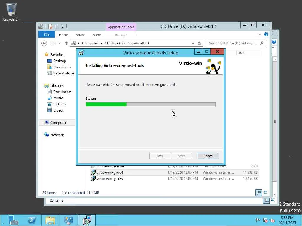The image size is (302, 226).
Task: Click scroll down arrow in file list
Action: click(x=275, y=194)
